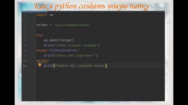Click the string "путь/к/вашей/папке"

point(72,25)
